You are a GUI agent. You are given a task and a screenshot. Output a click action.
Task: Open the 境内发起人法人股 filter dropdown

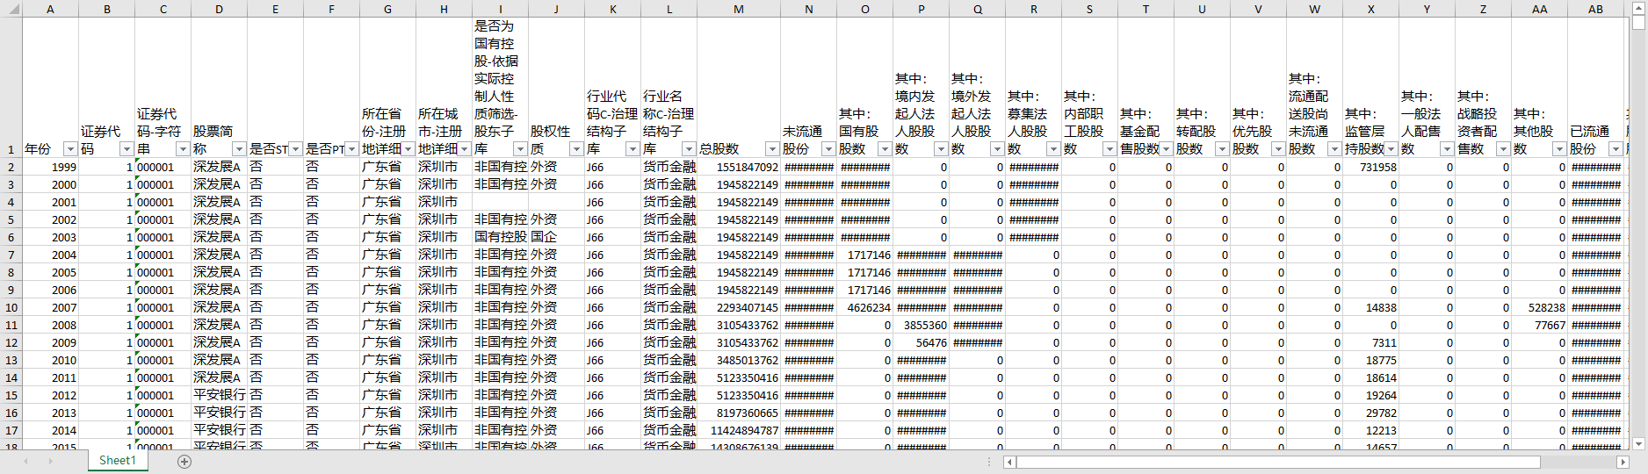(941, 149)
